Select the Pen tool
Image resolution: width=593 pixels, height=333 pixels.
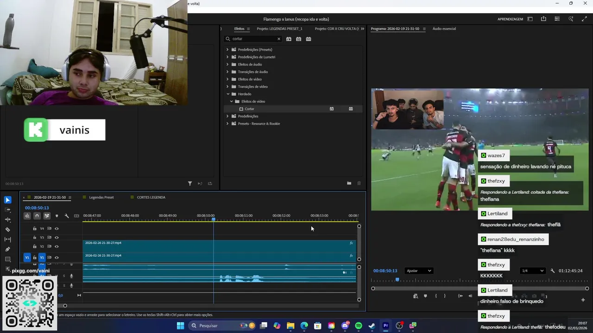(x=7, y=249)
